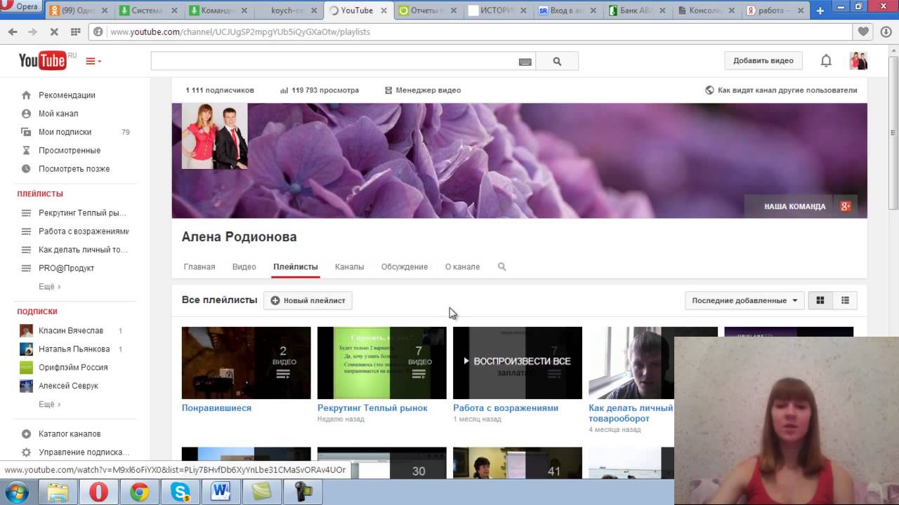
Task: Open Opera from the taskbar
Action: click(x=98, y=492)
